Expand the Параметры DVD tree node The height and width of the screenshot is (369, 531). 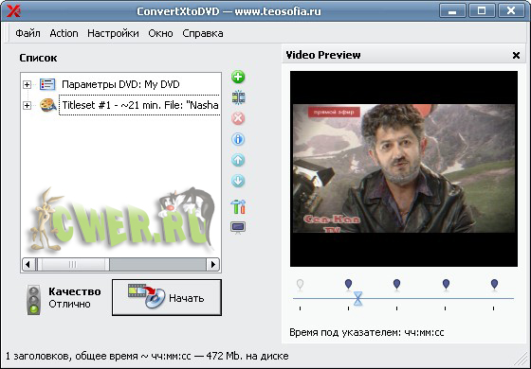(x=27, y=84)
